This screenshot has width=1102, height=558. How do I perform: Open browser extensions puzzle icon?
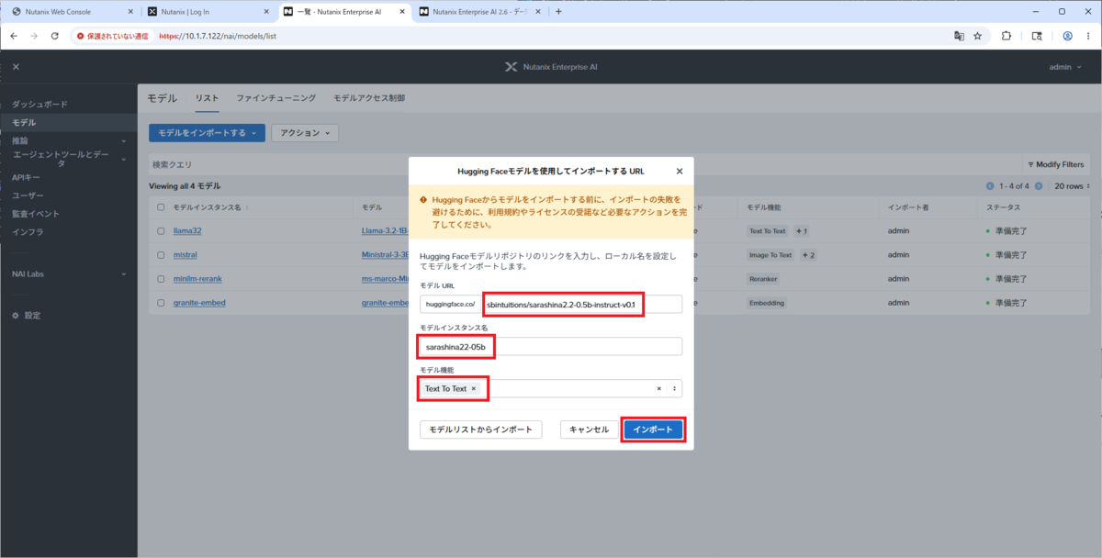coord(1006,37)
